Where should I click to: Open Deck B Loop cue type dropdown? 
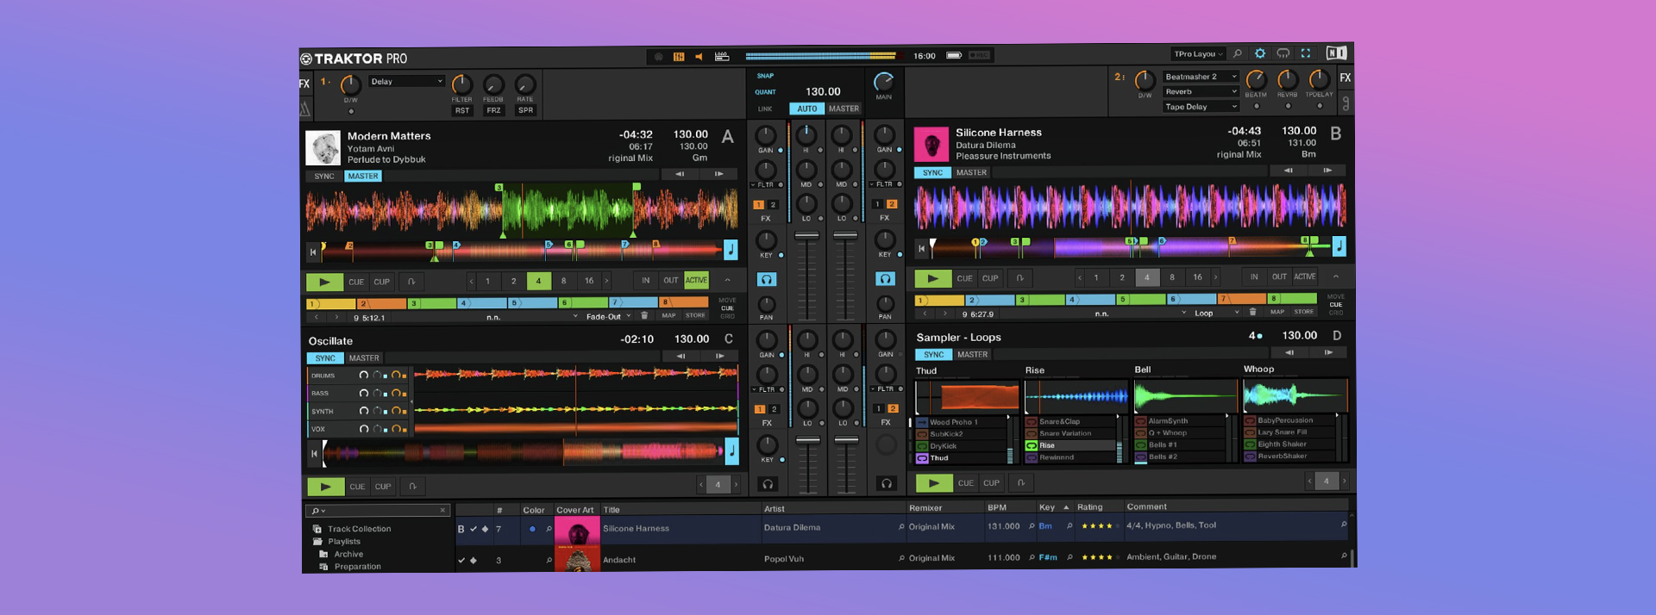(1216, 314)
